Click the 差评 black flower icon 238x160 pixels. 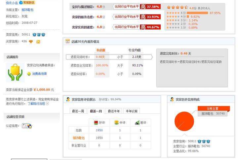coord(137,123)
